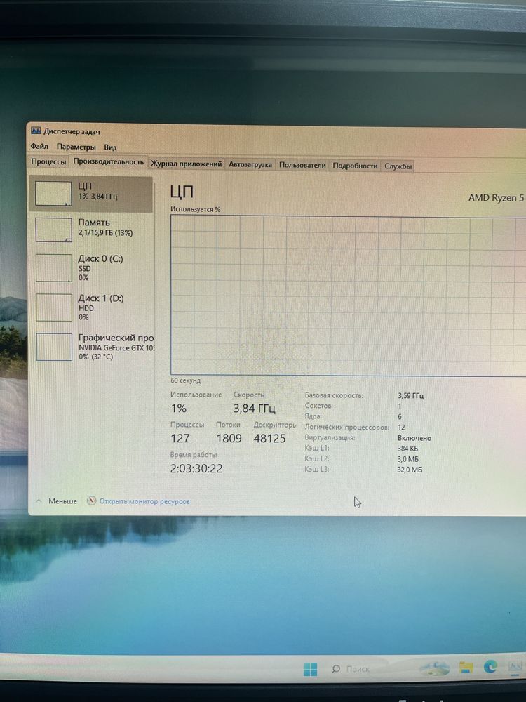Click the landscape search highlight icon

click(x=436, y=668)
